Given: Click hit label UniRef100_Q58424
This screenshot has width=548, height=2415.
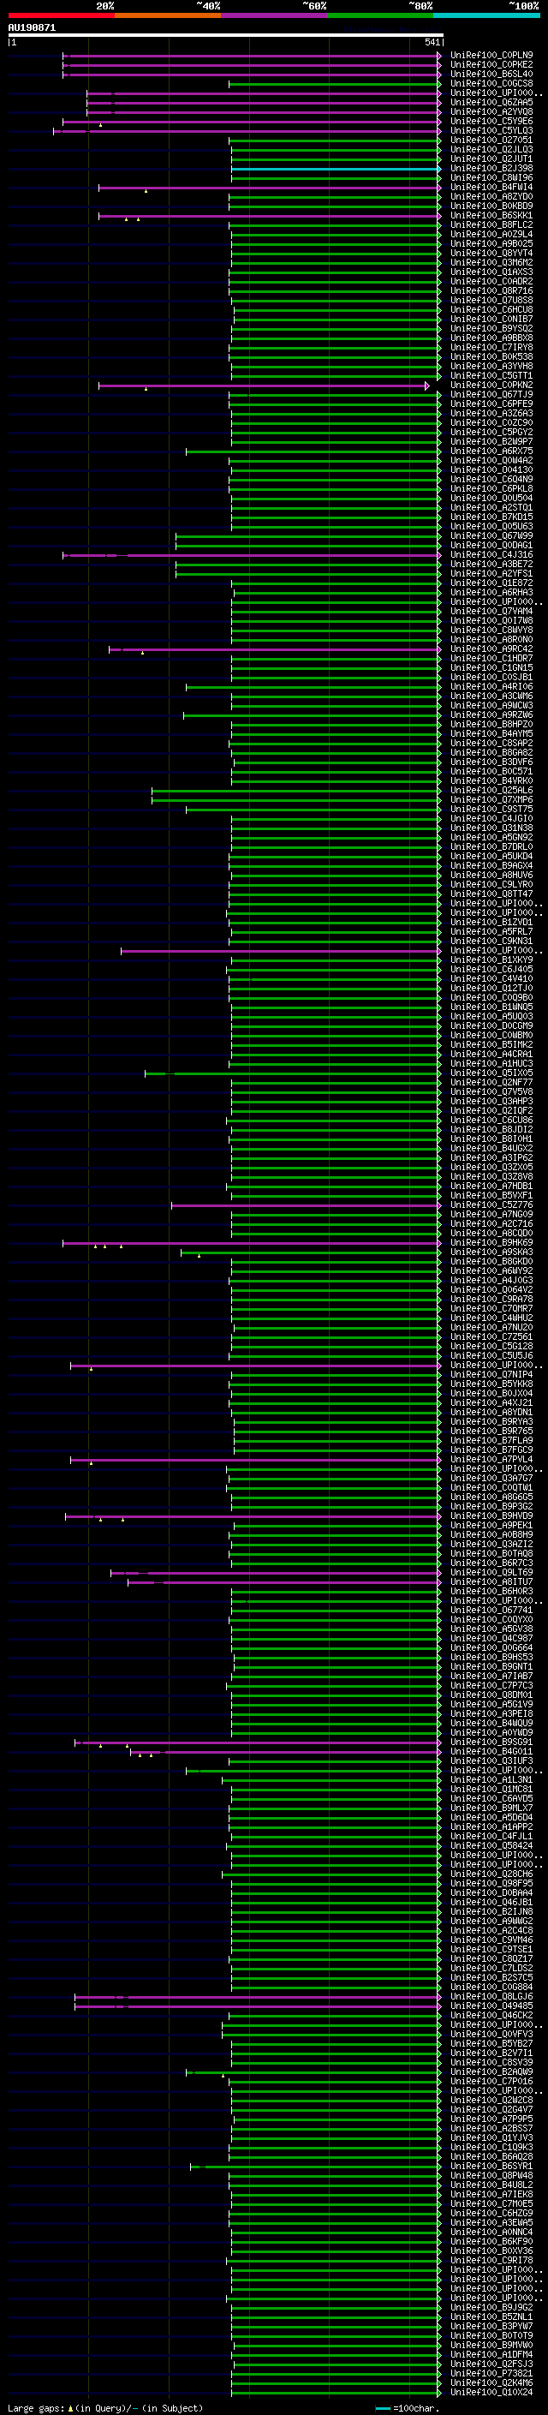Looking at the screenshot, I should (x=491, y=1845).
